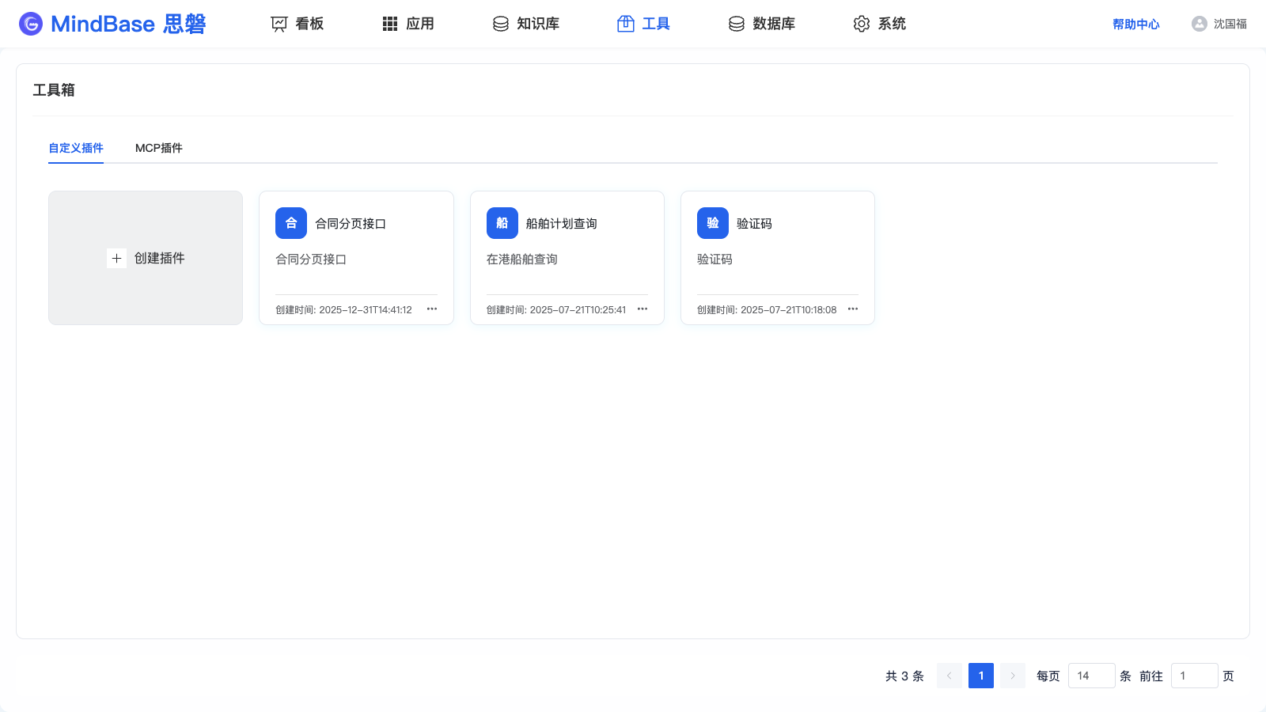1266x712 pixels.
Task: Open the 数据库 database menu
Action: [761, 24]
